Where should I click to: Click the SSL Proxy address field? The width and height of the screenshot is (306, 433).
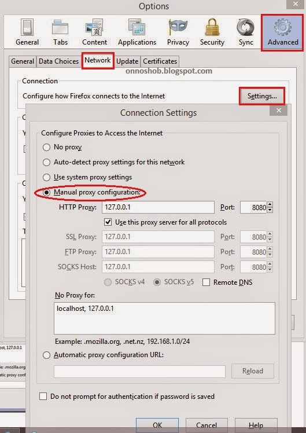158,237
